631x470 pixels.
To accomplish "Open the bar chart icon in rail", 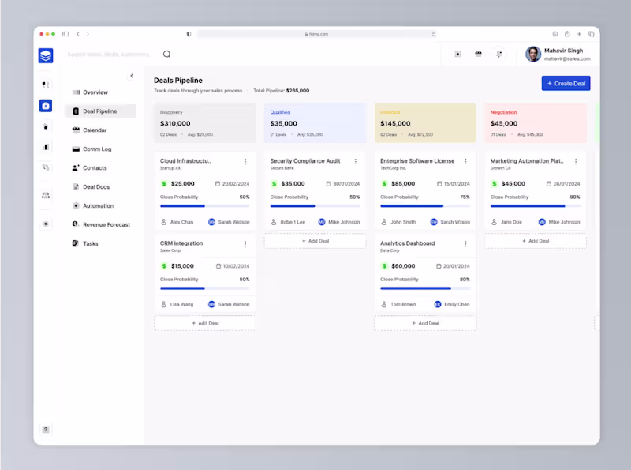I will click(46, 147).
